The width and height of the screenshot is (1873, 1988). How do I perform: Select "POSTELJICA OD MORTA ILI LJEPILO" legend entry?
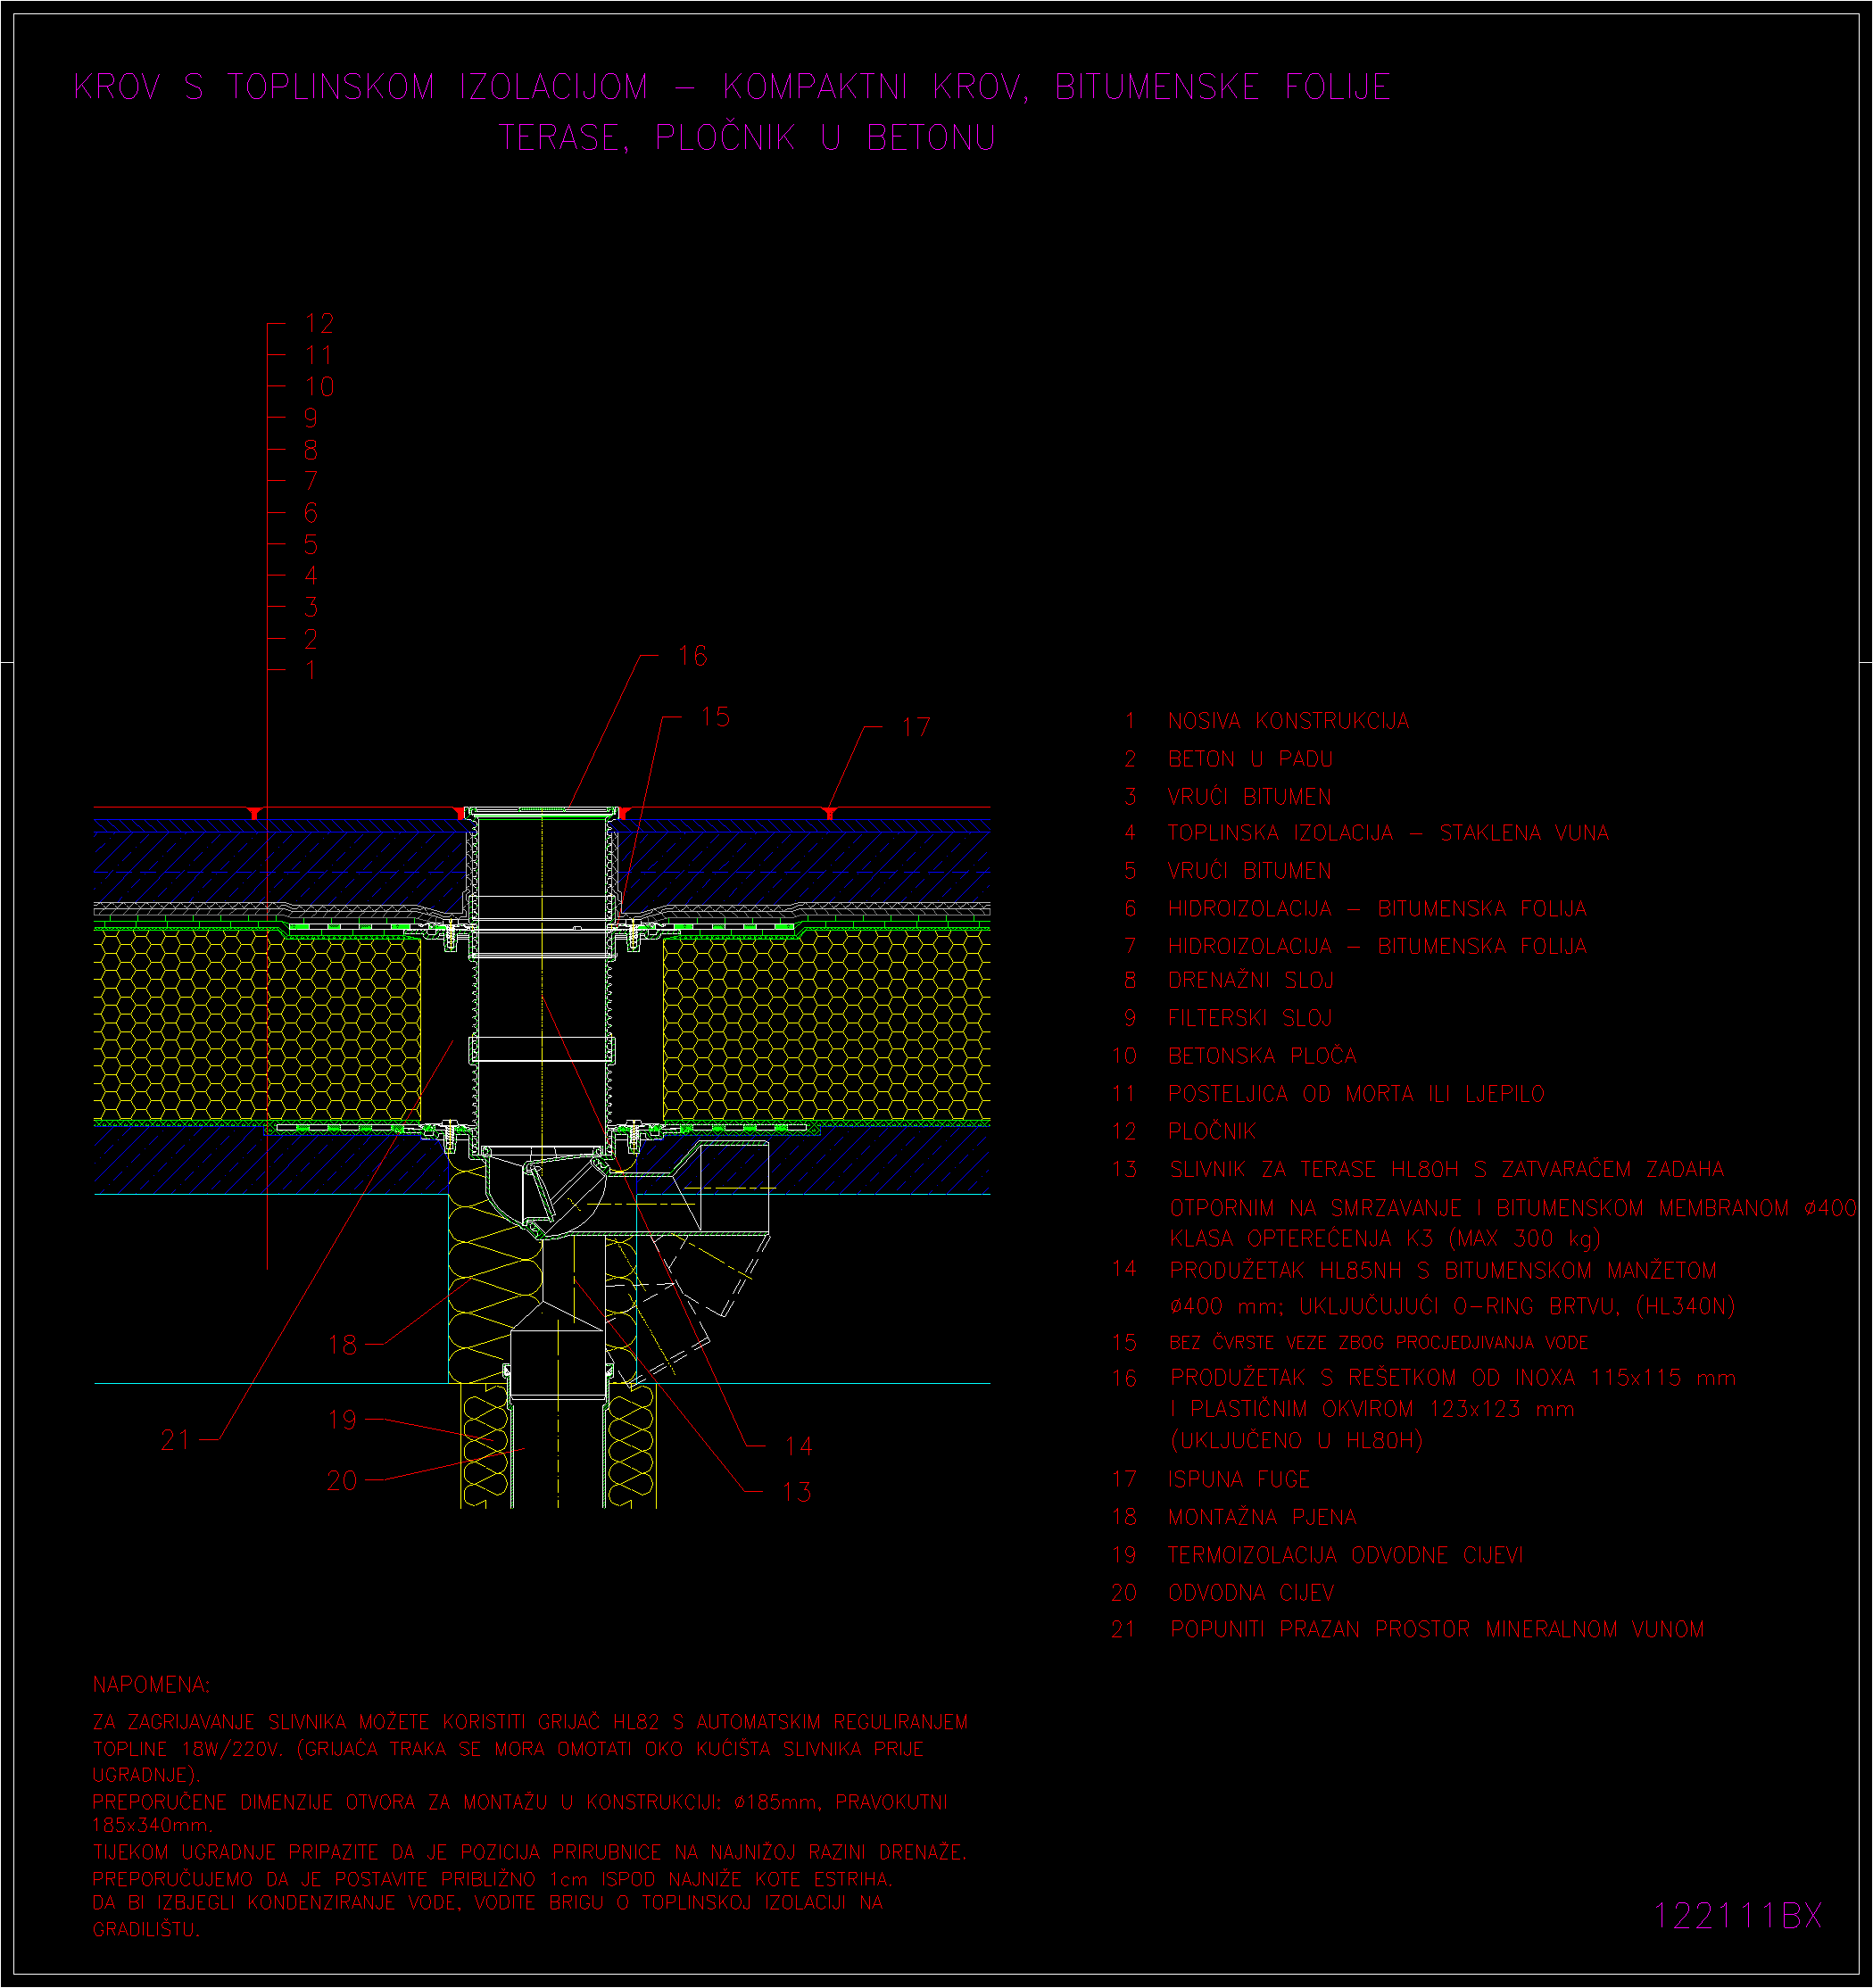(x=1356, y=1094)
